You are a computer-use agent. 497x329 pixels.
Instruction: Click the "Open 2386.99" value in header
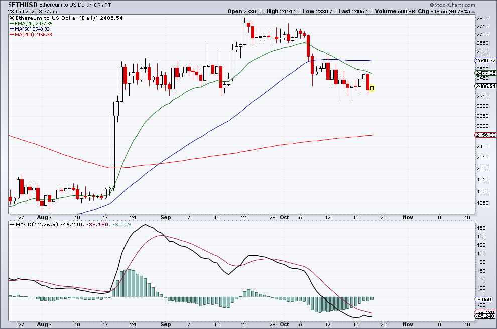coord(245,11)
